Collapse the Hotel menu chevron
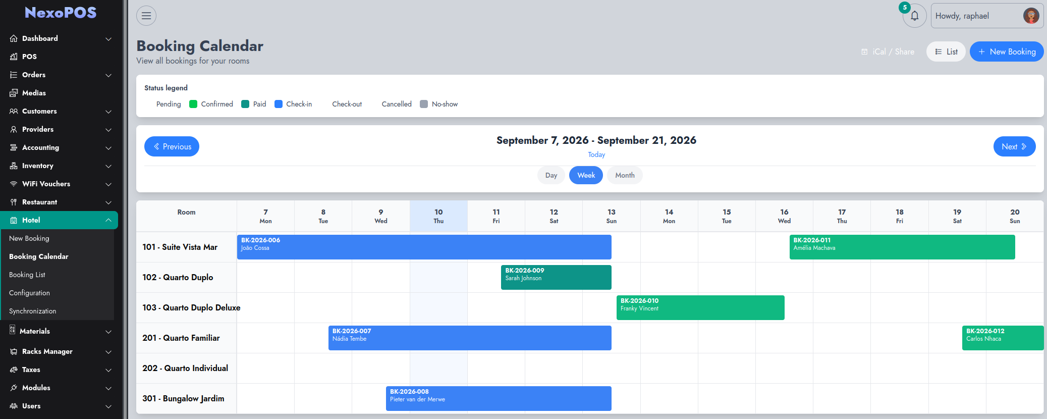 [108, 220]
